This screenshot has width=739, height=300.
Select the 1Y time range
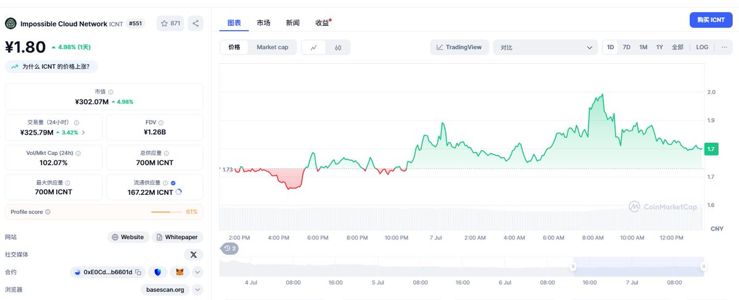tap(660, 47)
